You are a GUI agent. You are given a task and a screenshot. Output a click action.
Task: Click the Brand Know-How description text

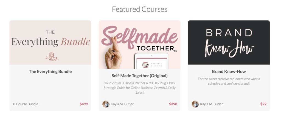pyautogui.click(x=229, y=81)
